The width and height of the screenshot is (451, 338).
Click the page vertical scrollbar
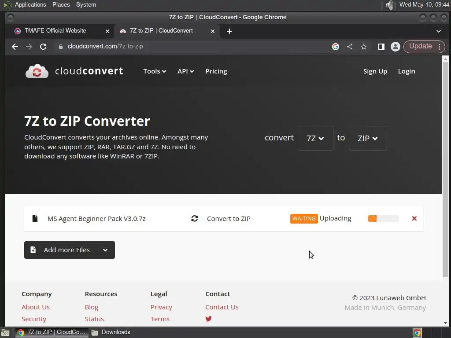click(x=445, y=169)
